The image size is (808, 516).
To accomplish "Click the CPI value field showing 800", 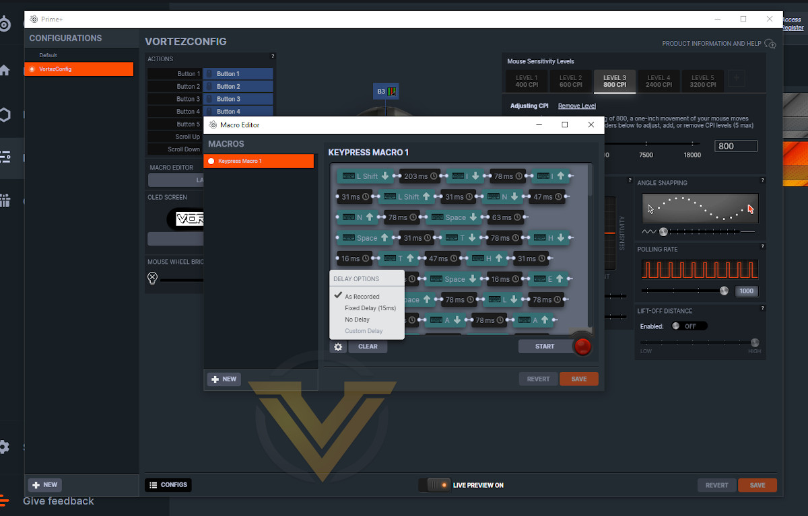I will pyautogui.click(x=736, y=146).
